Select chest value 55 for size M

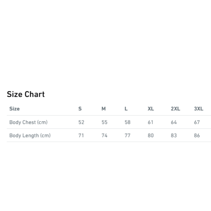(104, 122)
